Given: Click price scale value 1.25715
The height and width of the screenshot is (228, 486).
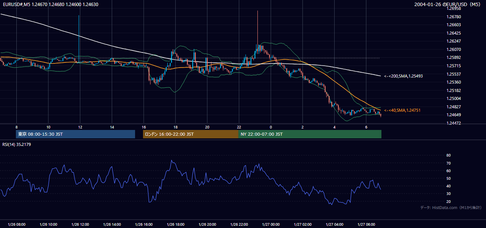Looking at the screenshot, I should pyautogui.click(x=454, y=66).
